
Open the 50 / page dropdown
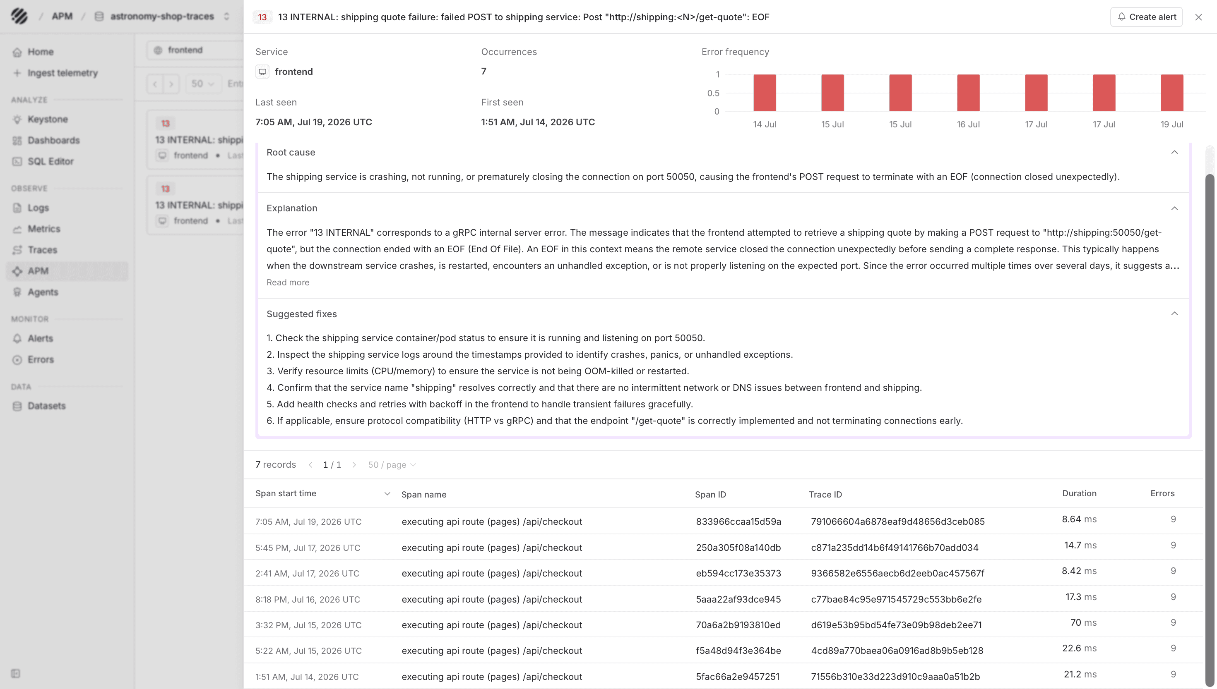click(392, 465)
